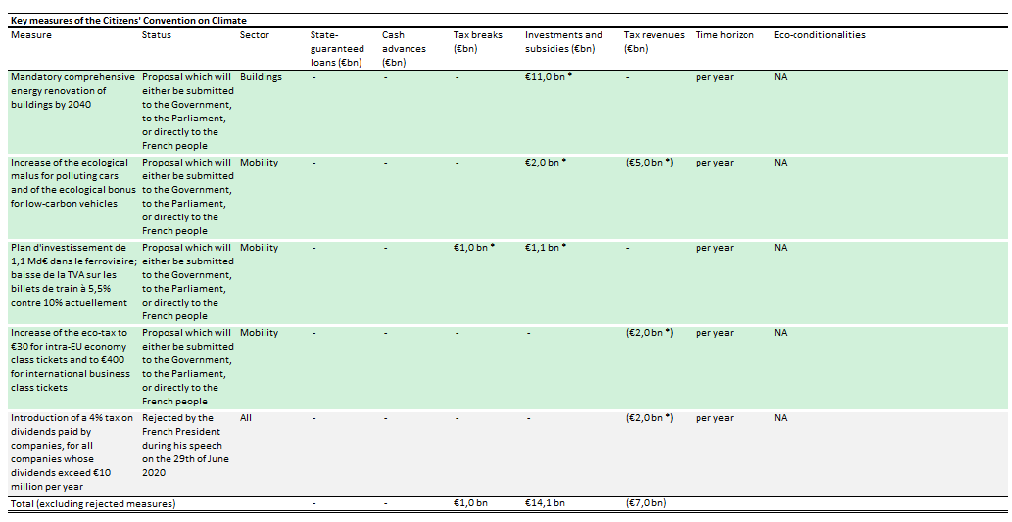Click the €14,1 bn total investments cell
Screen dimensions: 1012x522
pyautogui.click(x=546, y=503)
